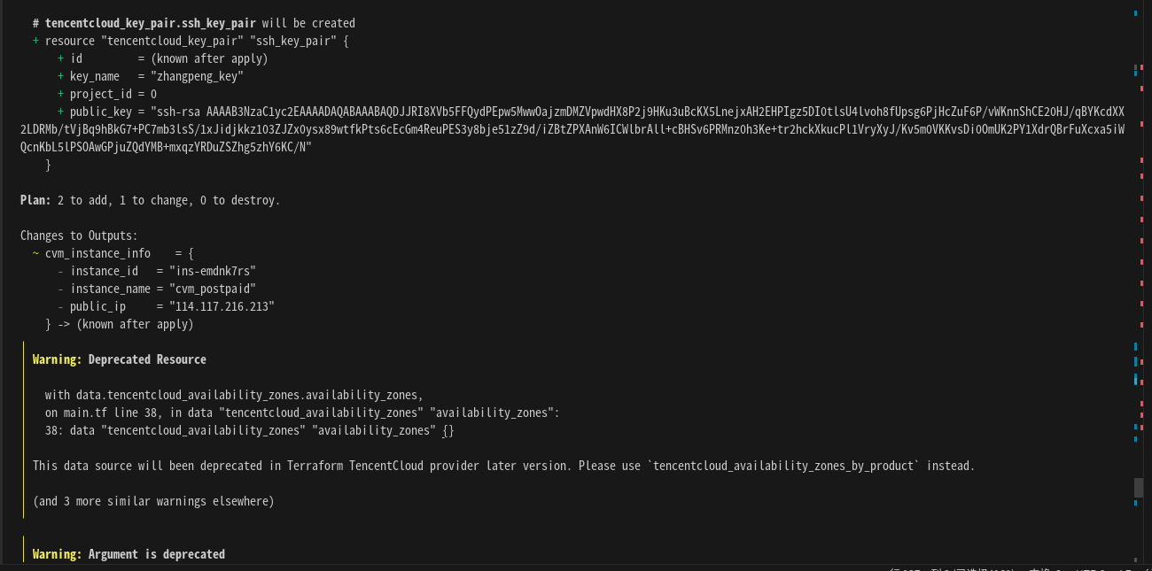Click the yellow 'Warning: Deprecated Resource' heading

tap(120, 359)
